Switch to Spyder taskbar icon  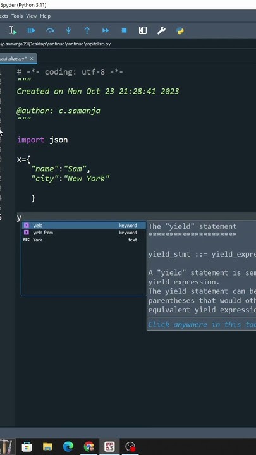point(109,446)
